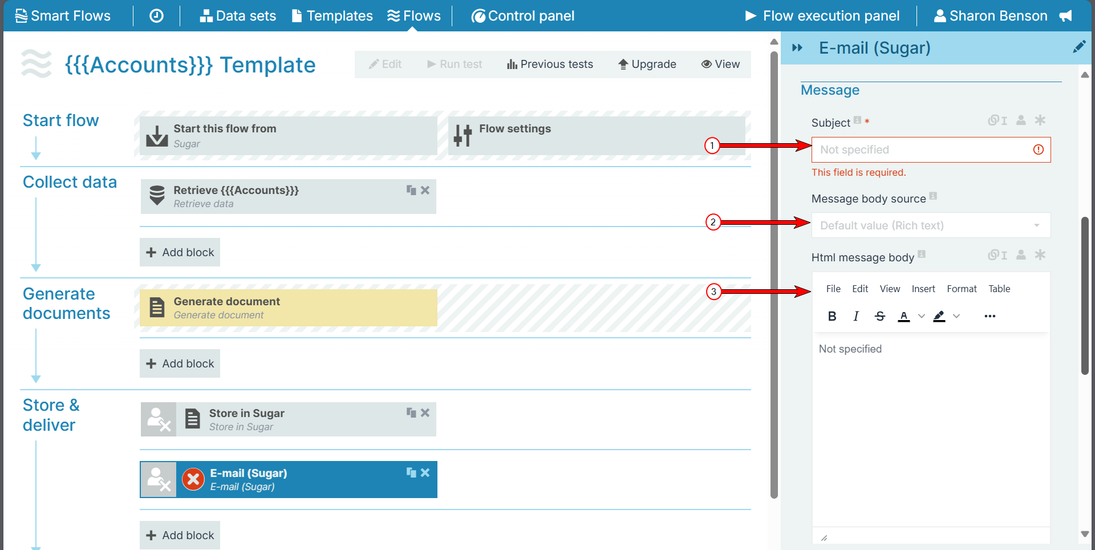
Task: Open editor Format menu
Action: (962, 289)
